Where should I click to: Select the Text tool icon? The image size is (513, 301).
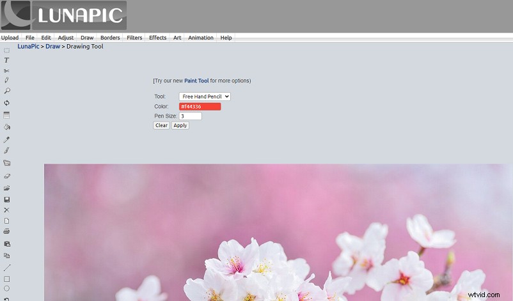click(x=6, y=60)
